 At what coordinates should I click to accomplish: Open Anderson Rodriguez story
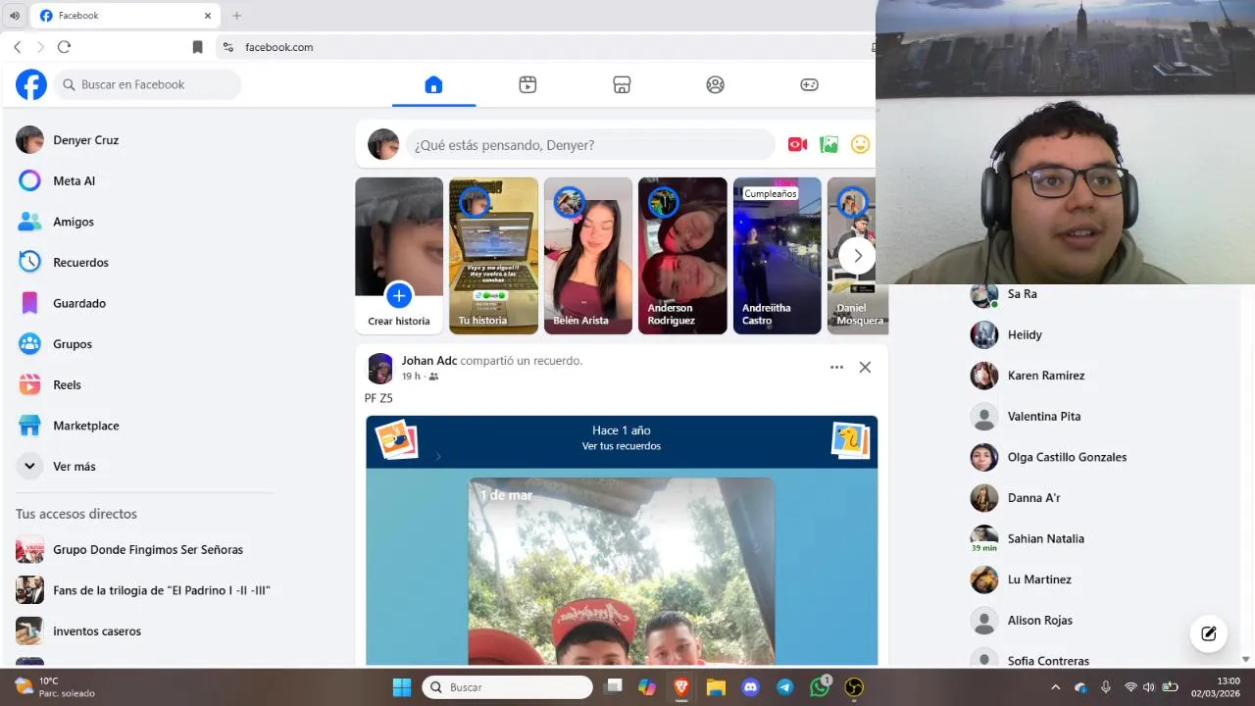tap(682, 256)
